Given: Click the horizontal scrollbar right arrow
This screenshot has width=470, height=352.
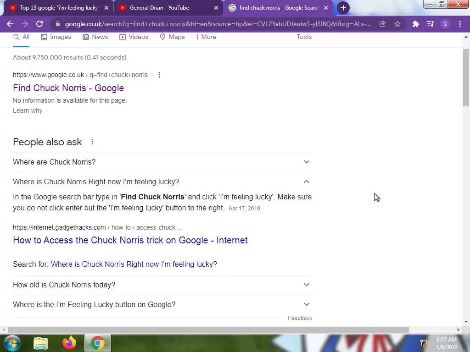Looking at the screenshot, I should click(x=458, y=330).
